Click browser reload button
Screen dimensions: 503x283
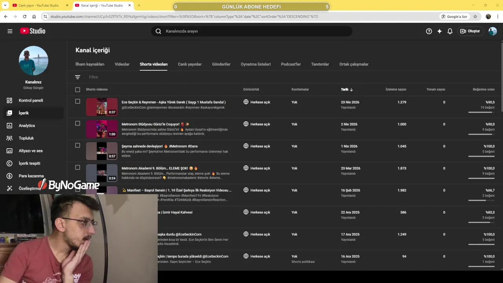click(x=25, y=17)
